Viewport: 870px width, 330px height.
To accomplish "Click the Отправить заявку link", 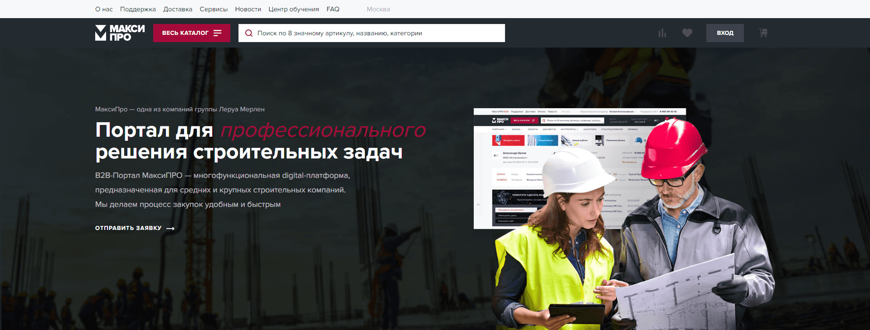I will 128,228.
